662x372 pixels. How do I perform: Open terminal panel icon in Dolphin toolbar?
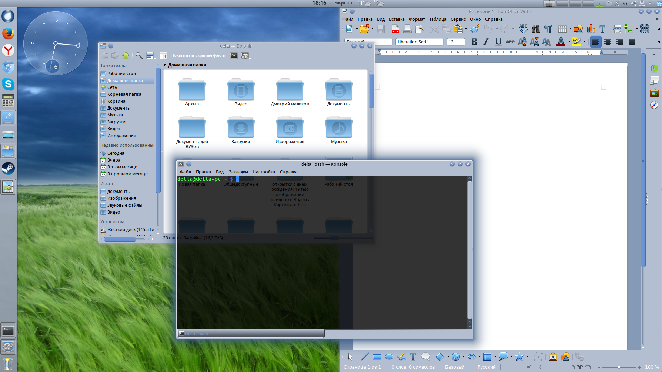click(234, 55)
